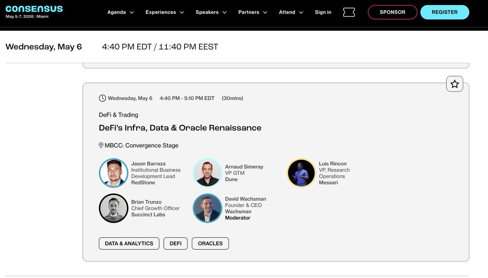Open Arnaud Simeray's profile photo

coord(207,173)
